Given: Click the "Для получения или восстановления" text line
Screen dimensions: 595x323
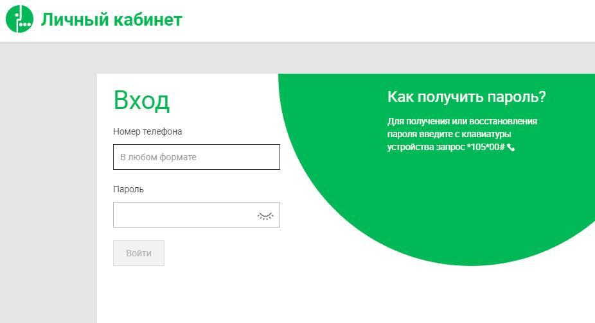Looking at the screenshot, I should tap(462, 121).
